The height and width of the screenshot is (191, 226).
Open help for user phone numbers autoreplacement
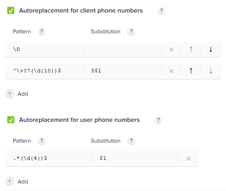[158, 120]
